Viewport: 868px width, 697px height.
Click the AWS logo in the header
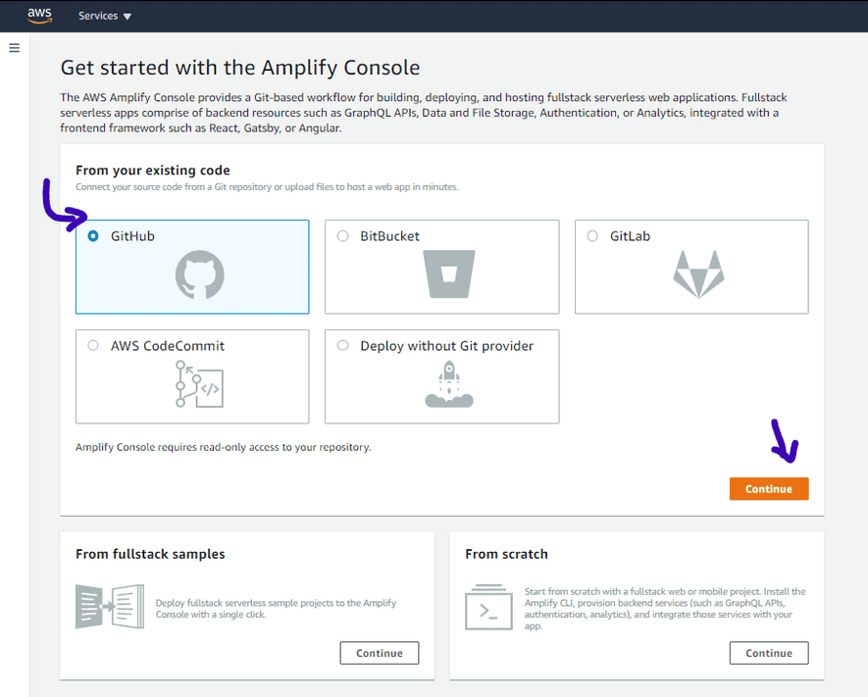pos(40,16)
